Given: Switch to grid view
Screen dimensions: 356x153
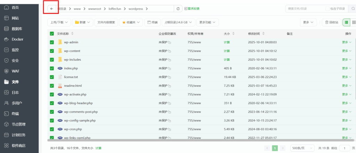Looking at the screenshot, I should 354,22.
